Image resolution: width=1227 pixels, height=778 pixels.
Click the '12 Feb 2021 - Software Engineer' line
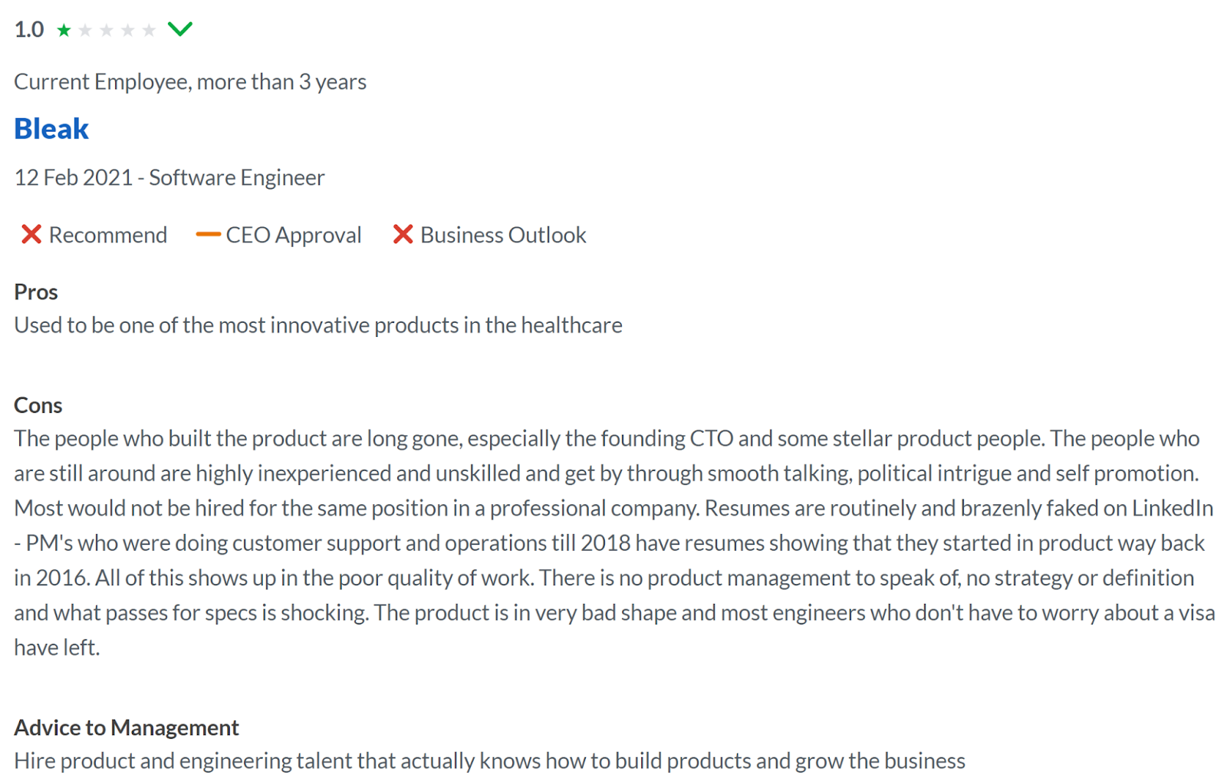(169, 177)
